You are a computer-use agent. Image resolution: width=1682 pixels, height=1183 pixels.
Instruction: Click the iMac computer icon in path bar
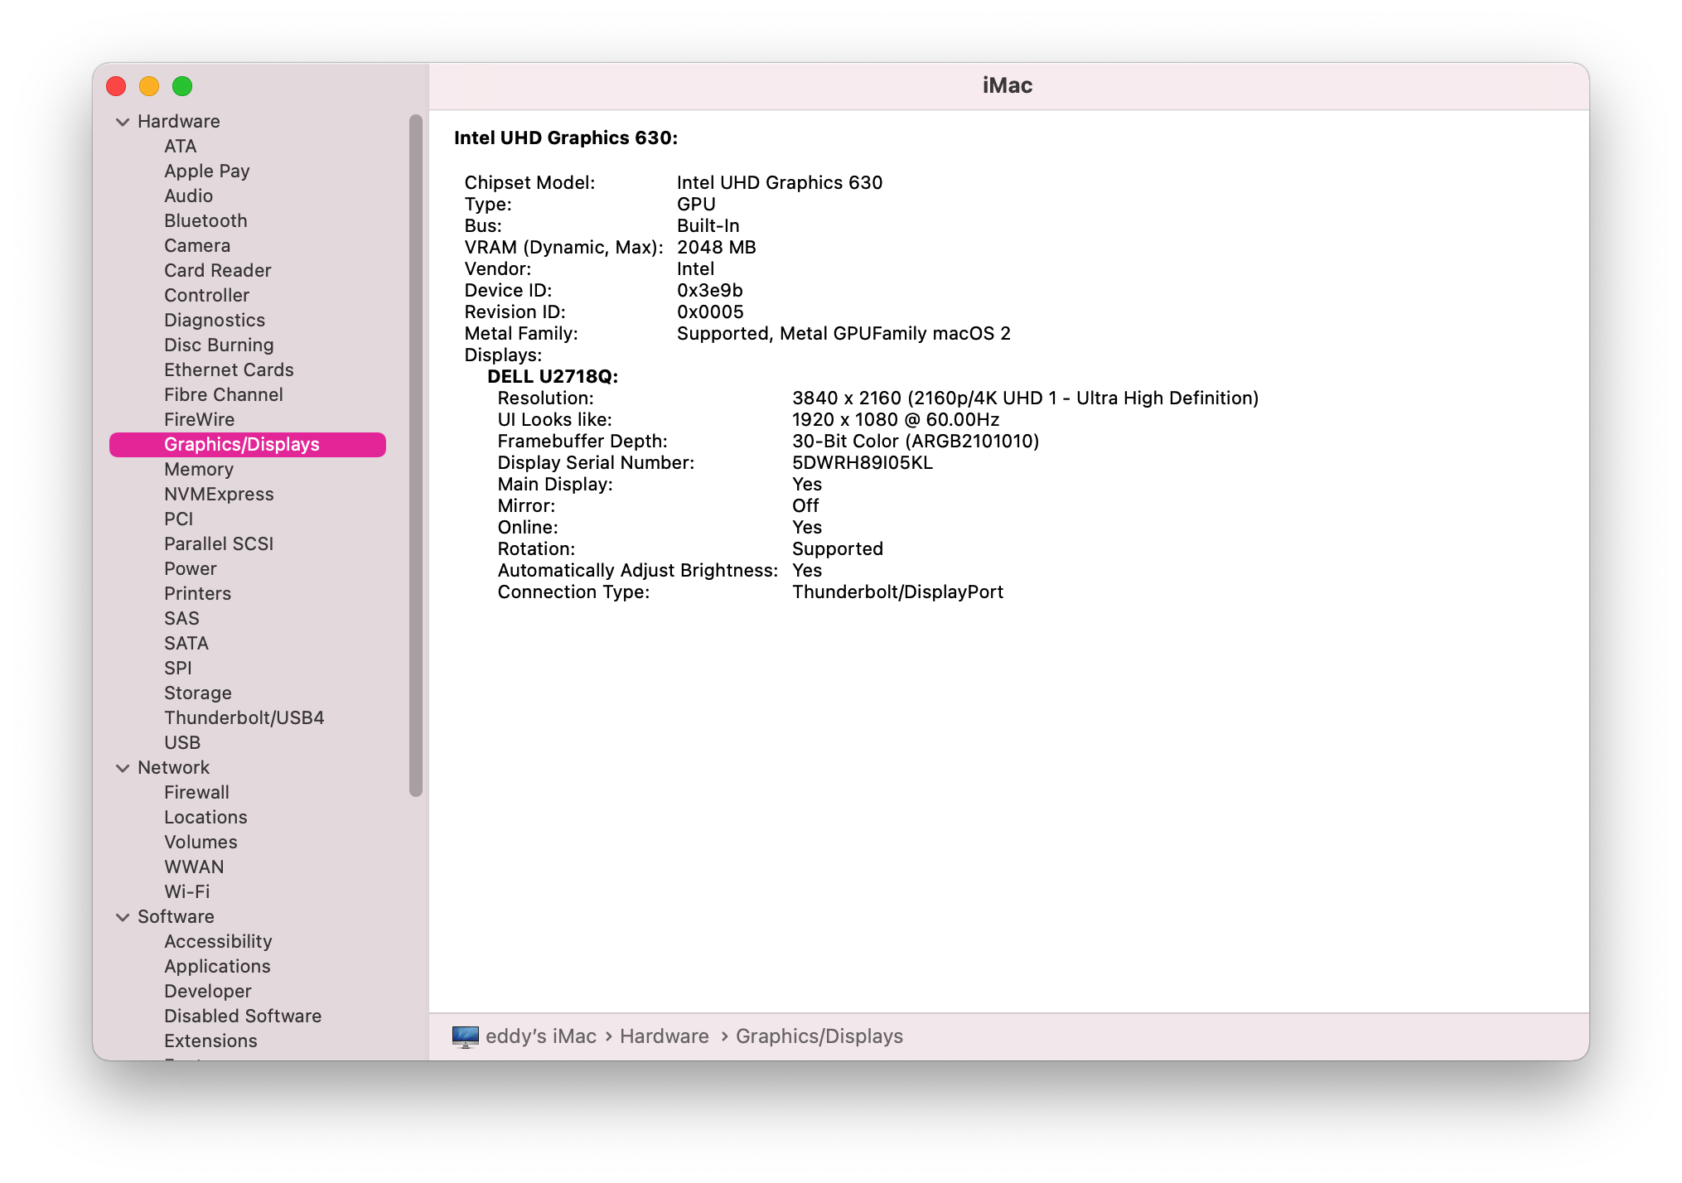[465, 1036]
